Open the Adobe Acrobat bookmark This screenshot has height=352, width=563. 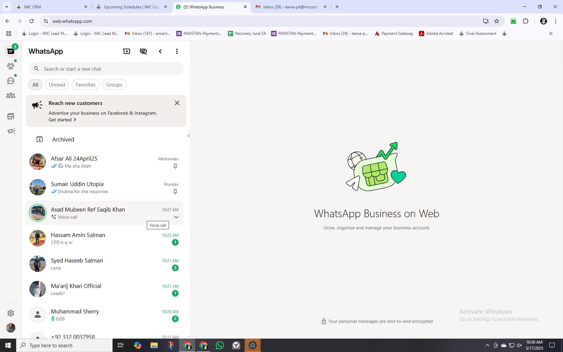436,34
